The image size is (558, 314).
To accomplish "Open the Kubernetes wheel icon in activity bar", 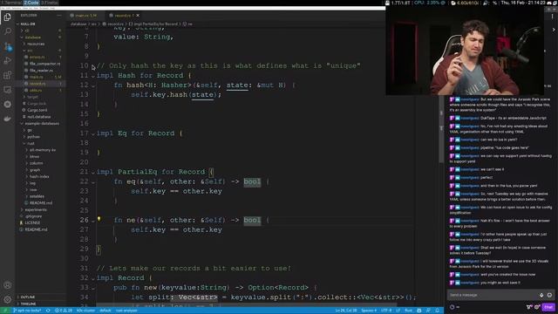I will point(7,105).
